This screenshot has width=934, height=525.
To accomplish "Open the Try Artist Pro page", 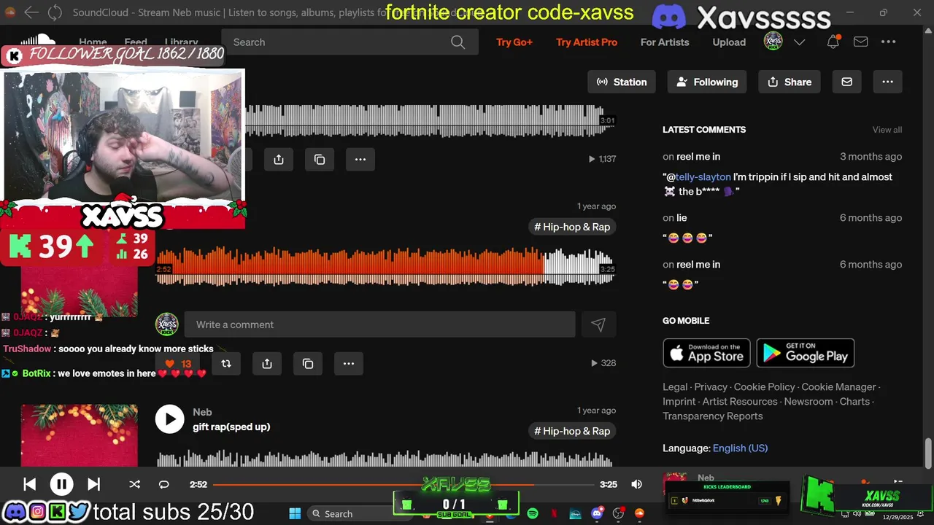I will tap(587, 42).
